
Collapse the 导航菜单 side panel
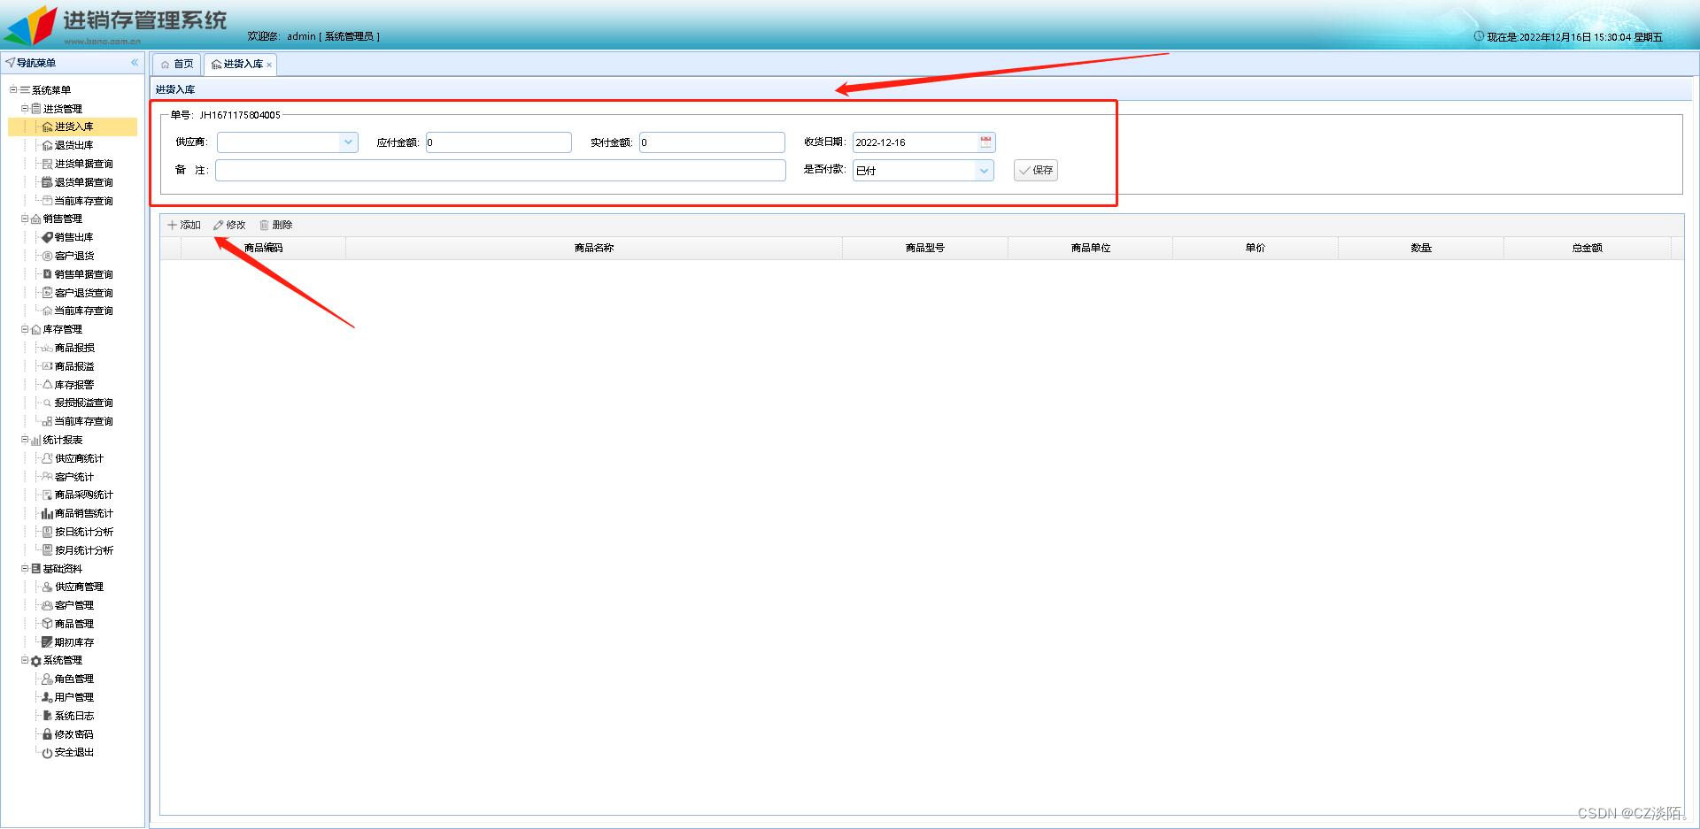tap(135, 63)
